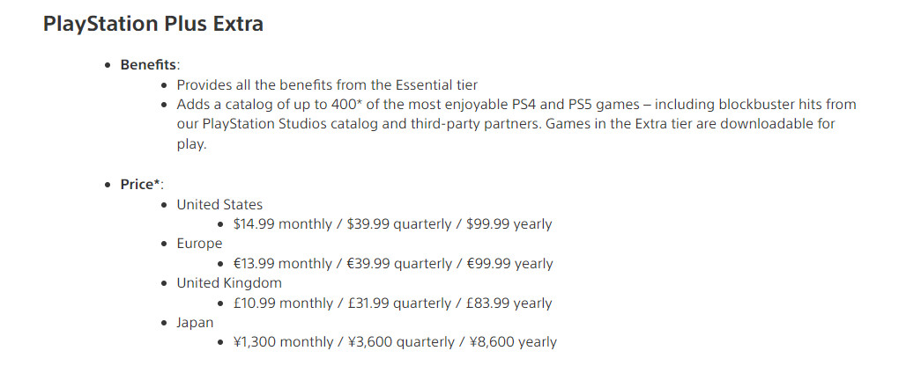Image resolution: width=921 pixels, height=380 pixels.
Task: Click the €99.99 yearly price
Action: click(507, 264)
